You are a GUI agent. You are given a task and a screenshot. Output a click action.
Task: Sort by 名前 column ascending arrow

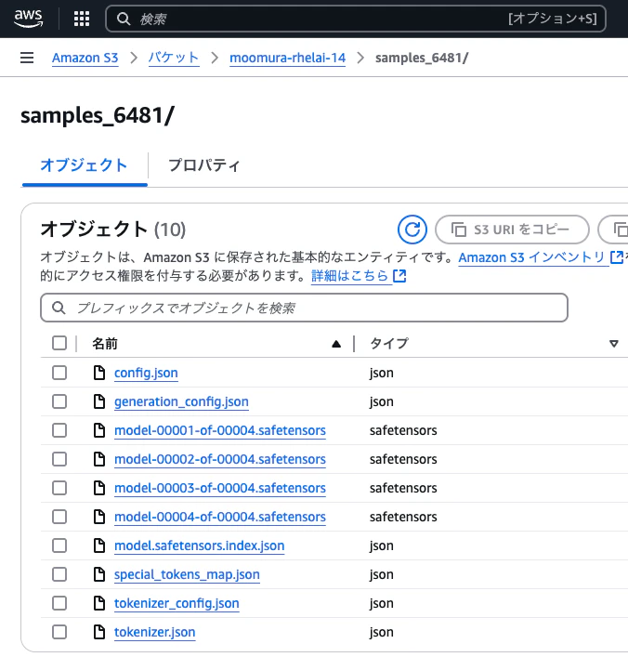(336, 344)
